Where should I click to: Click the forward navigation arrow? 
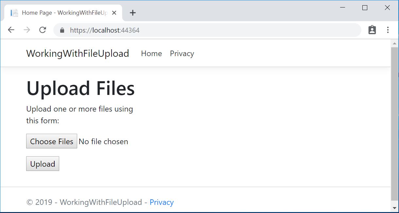click(x=27, y=30)
